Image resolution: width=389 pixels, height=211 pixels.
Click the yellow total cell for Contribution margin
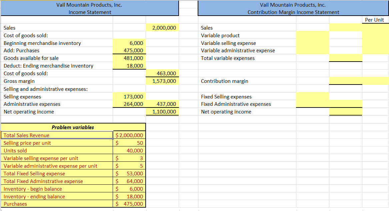point(346,81)
